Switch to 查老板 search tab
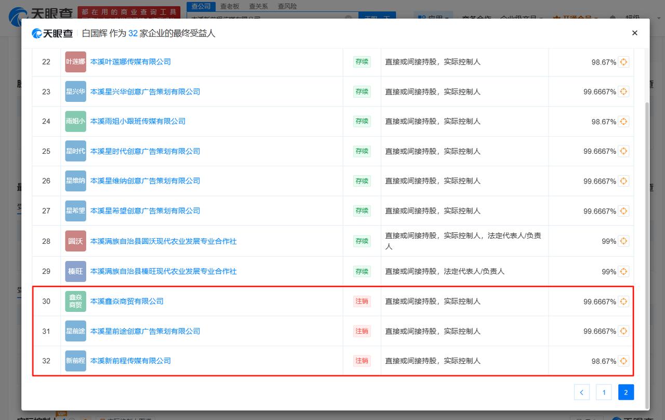665x420 pixels. click(x=230, y=6)
